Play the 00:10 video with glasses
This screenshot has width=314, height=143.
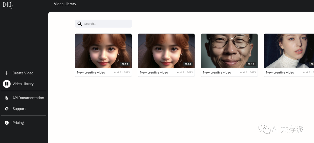229,51
